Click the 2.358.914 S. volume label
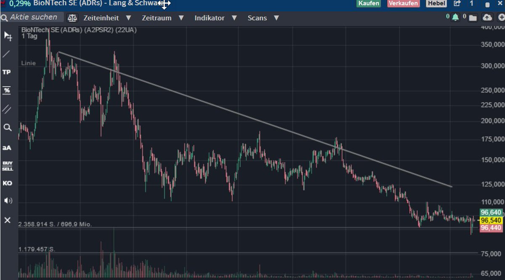This screenshot has height=280, width=505. pos(55,224)
